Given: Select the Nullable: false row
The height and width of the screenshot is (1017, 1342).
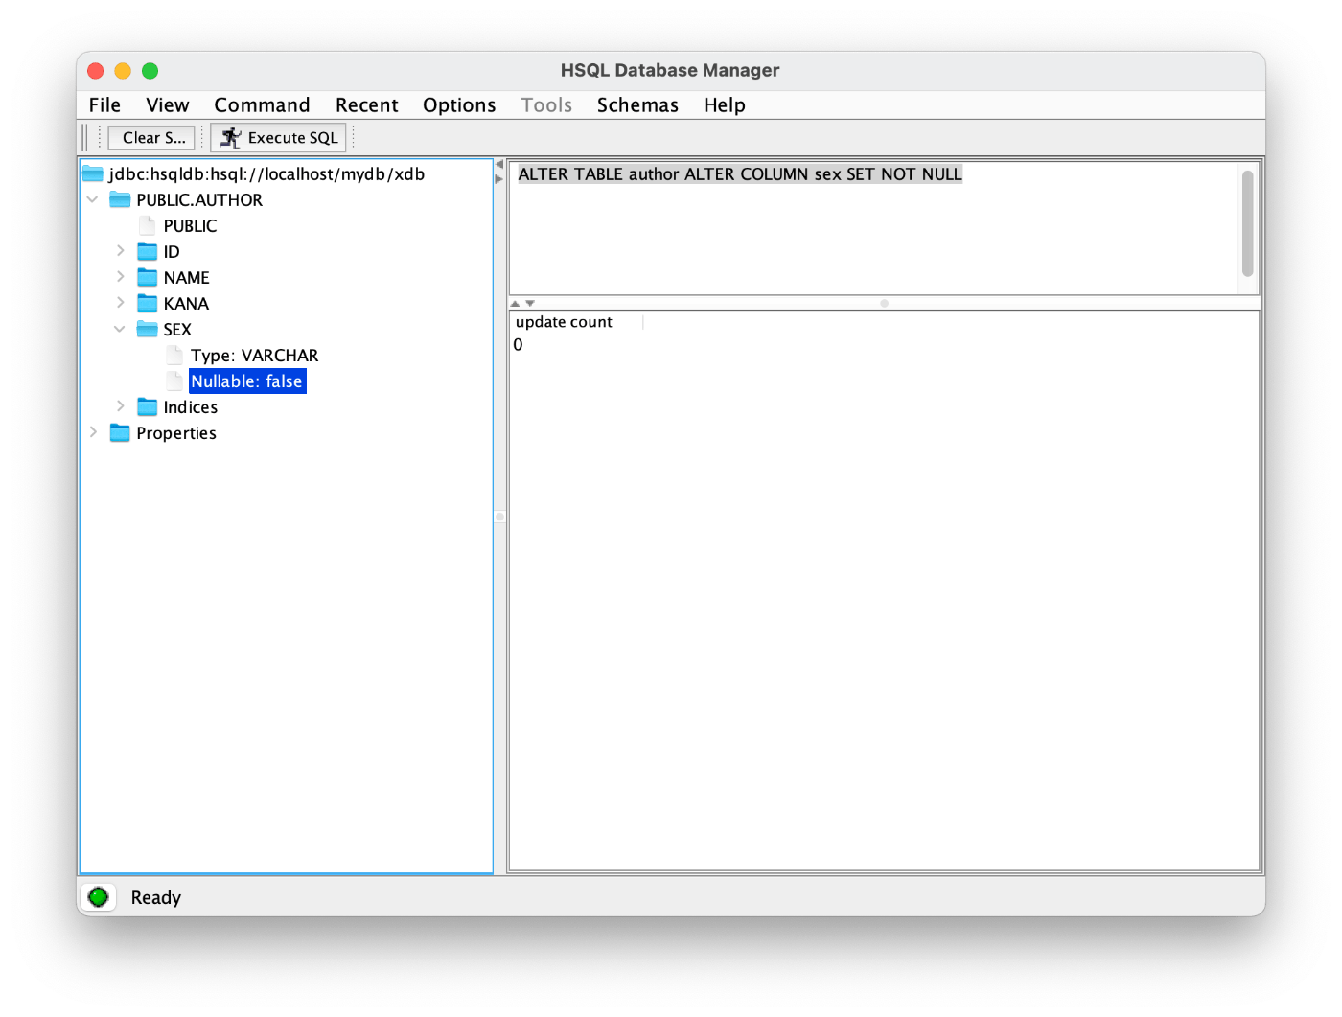Looking at the screenshot, I should click(x=247, y=381).
